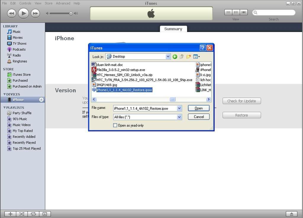Click the Restore button
303x218 pixels.
pos(241,115)
